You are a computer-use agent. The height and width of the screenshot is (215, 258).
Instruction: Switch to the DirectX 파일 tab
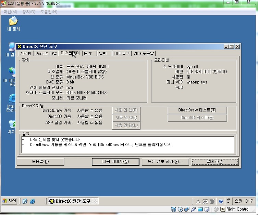[x=46, y=54]
